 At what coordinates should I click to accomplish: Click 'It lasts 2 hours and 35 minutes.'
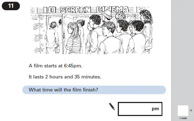tap(65, 77)
